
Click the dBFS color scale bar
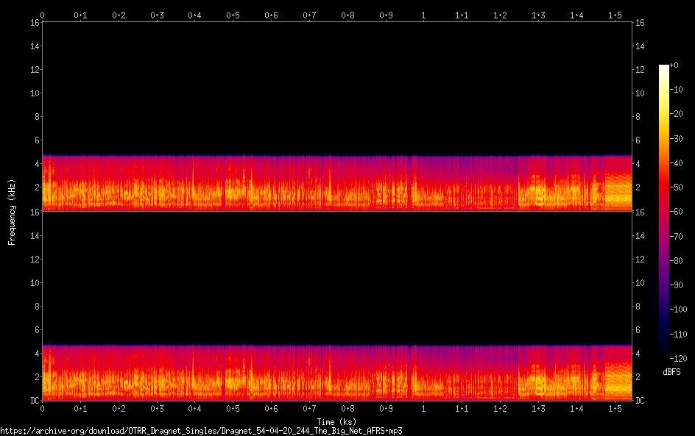(x=664, y=210)
